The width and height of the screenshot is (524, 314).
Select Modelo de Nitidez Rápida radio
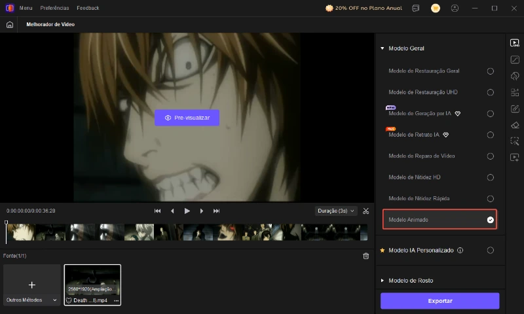tap(490, 199)
